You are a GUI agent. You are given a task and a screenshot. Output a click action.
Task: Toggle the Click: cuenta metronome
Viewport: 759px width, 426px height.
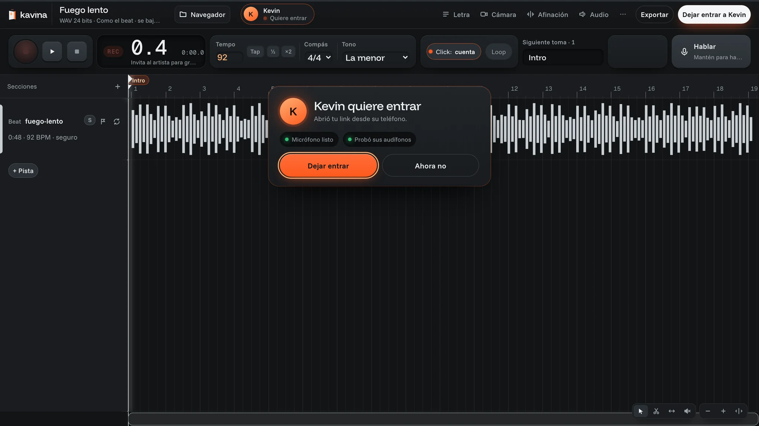click(x=454, y=52)
